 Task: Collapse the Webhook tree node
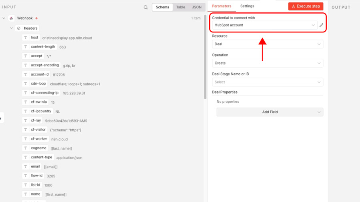[x=4, y=18]
